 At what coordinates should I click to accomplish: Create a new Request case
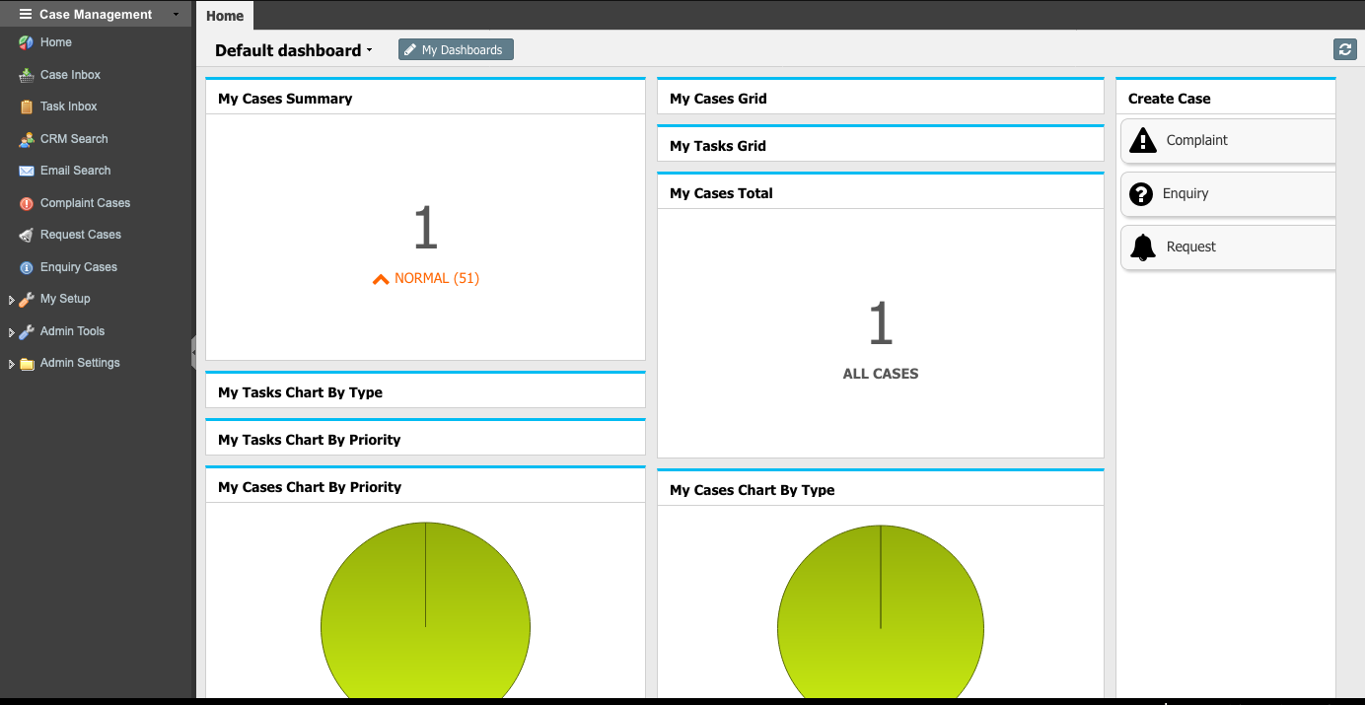[1228, 247]
